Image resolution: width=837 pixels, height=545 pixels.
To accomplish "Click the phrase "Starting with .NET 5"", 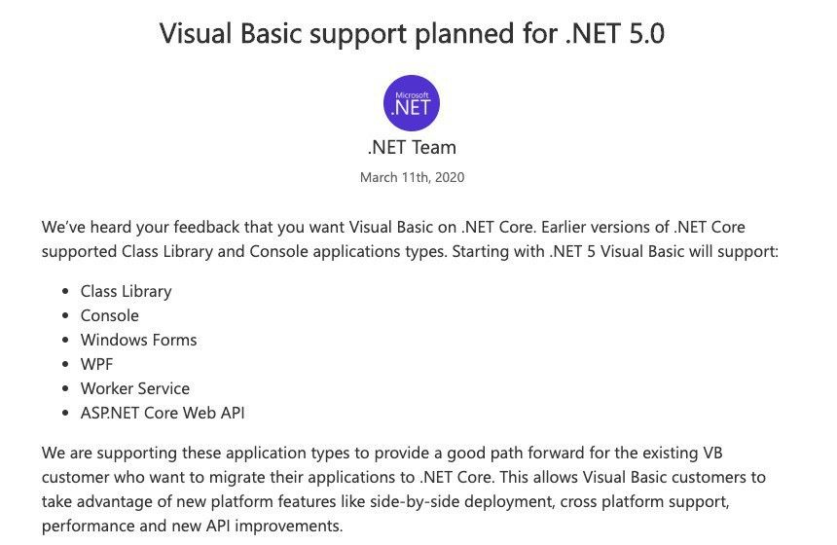I will click(x=534, y=252).
